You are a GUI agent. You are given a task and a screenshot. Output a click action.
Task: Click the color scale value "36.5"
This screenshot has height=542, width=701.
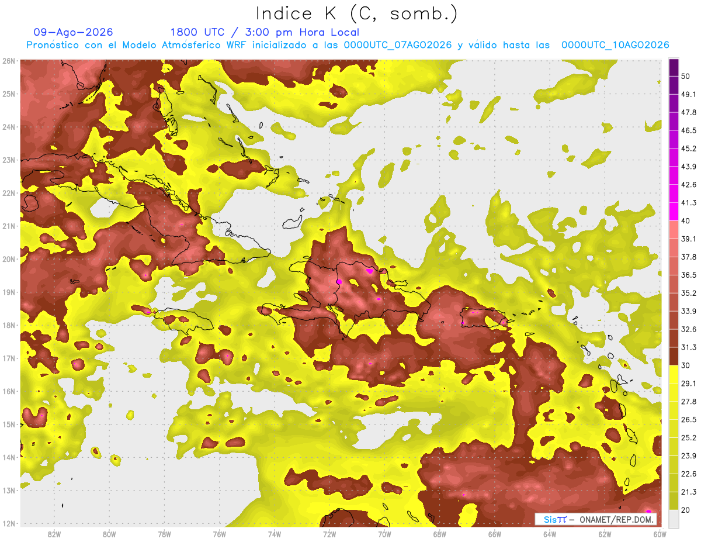point(688,275)
